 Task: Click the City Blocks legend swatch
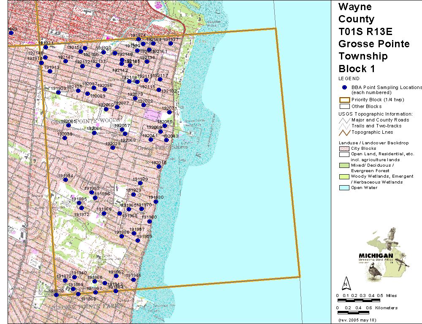(344, 148)
